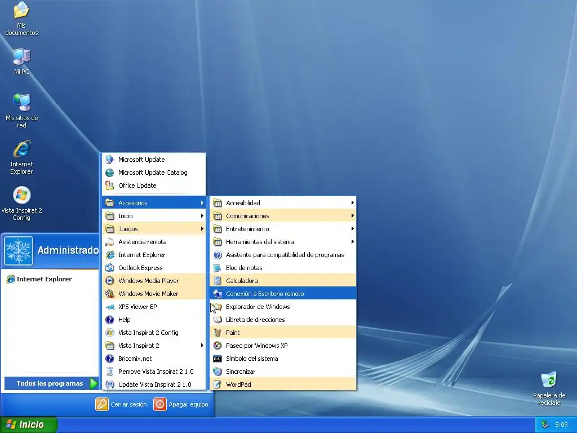Click Asistencia remota icon in programs menu
The image size is (577, 433).
(110, 242)
